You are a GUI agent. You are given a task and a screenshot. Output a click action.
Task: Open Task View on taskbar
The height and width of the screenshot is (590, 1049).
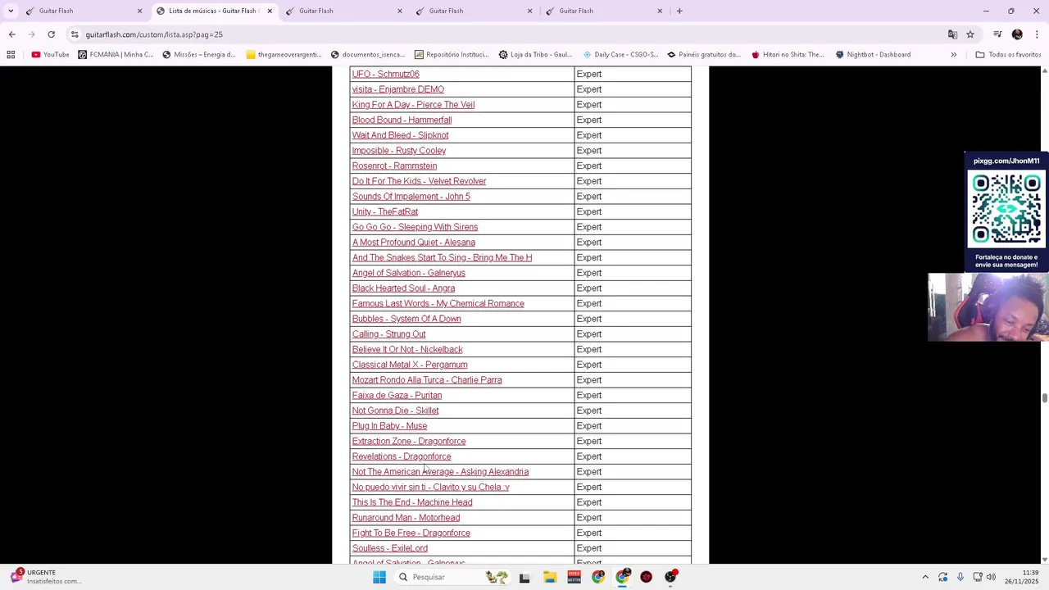pos(524,577)
